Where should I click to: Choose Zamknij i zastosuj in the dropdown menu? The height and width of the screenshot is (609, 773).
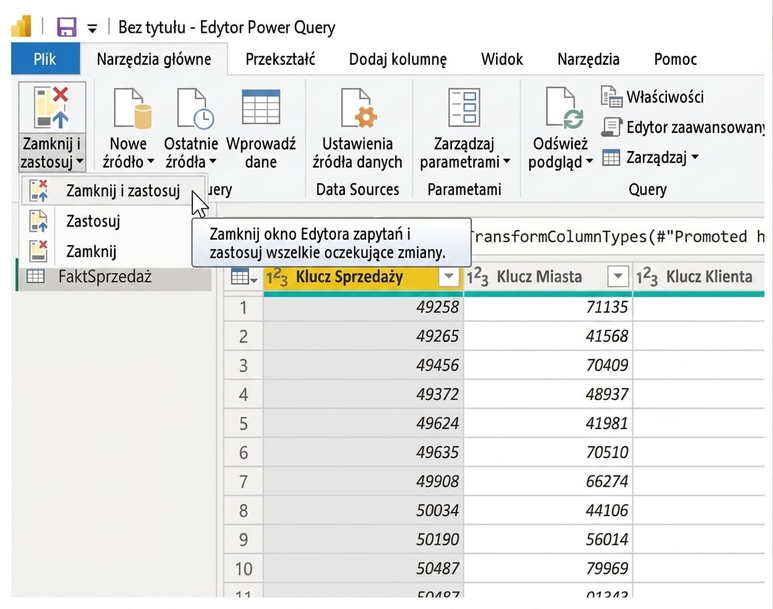(x=114, y=190)
